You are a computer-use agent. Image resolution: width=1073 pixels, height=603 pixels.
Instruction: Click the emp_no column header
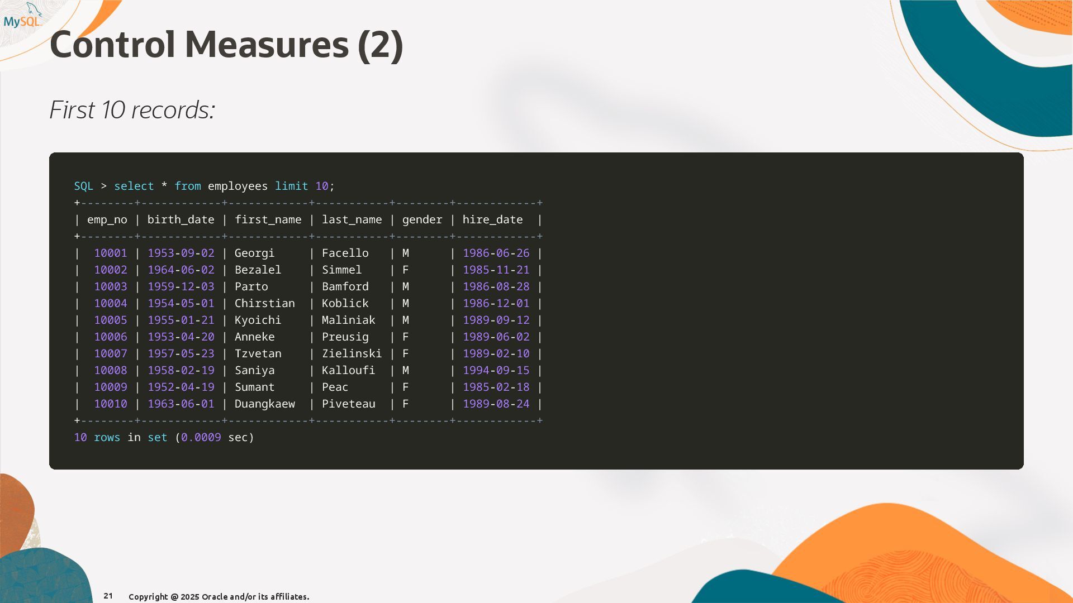(x=107, y=219)
